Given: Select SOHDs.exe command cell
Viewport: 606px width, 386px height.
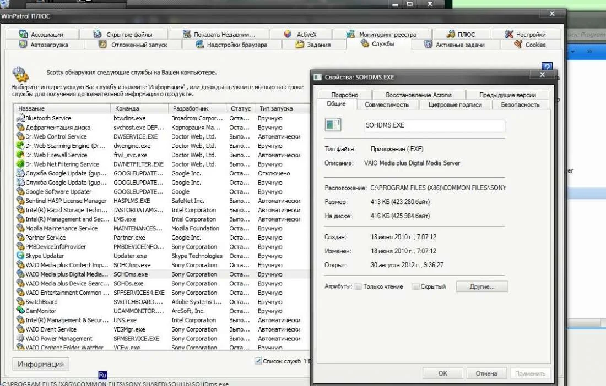Looking at the screenshot, I should [128, 283].
